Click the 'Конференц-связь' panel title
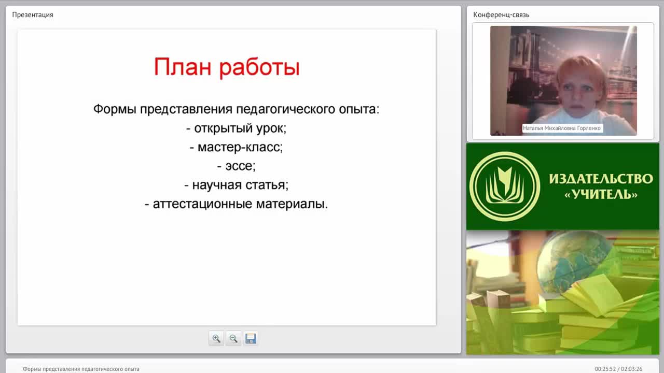Viewport: 664px width, 373px height. 501,15
